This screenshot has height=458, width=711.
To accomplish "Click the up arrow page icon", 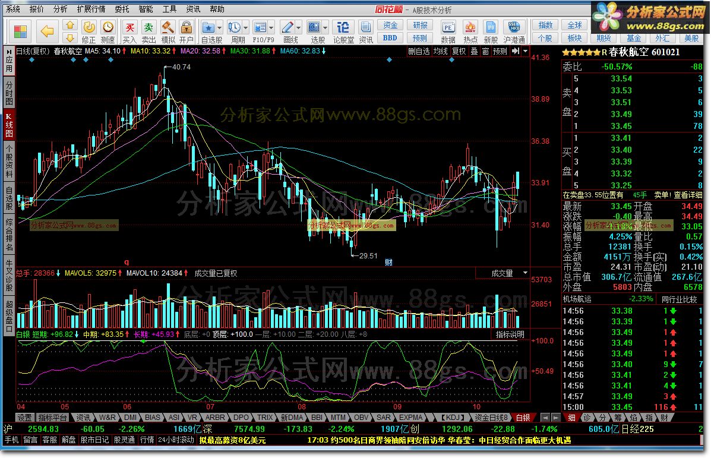I will click(70, 24).
